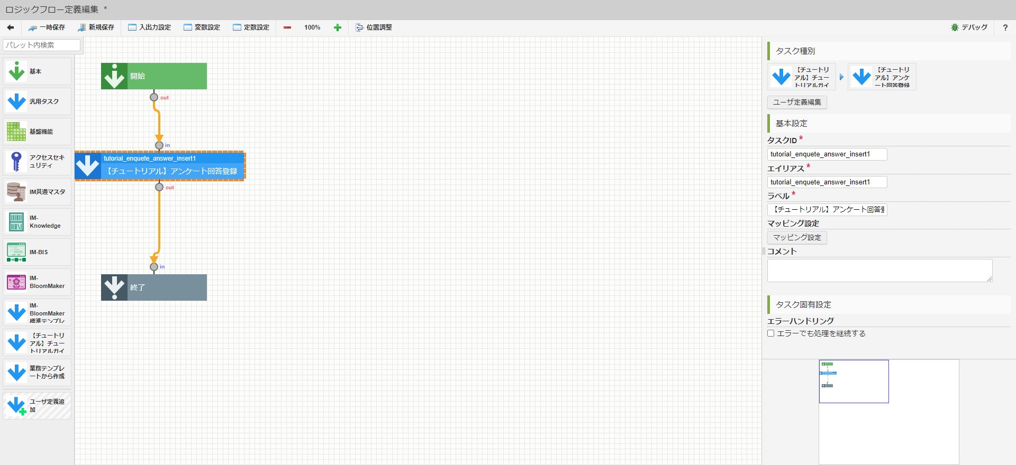
Task: Click the back arrow icon
Action: (x=11, y=27)
